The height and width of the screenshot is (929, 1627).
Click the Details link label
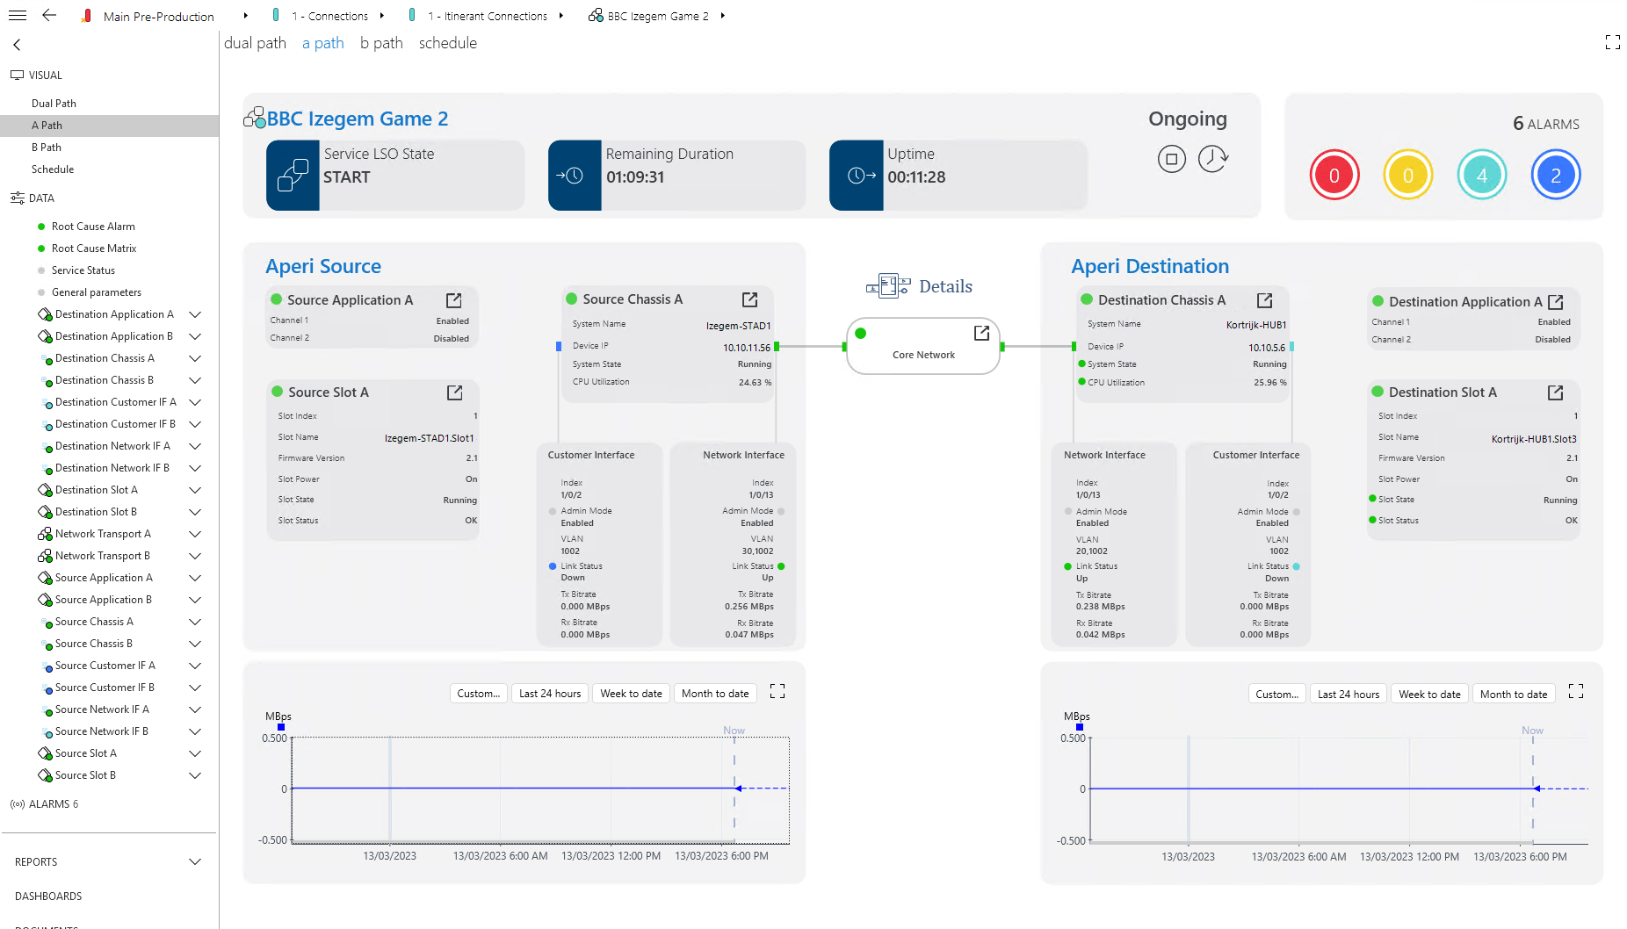945,286
